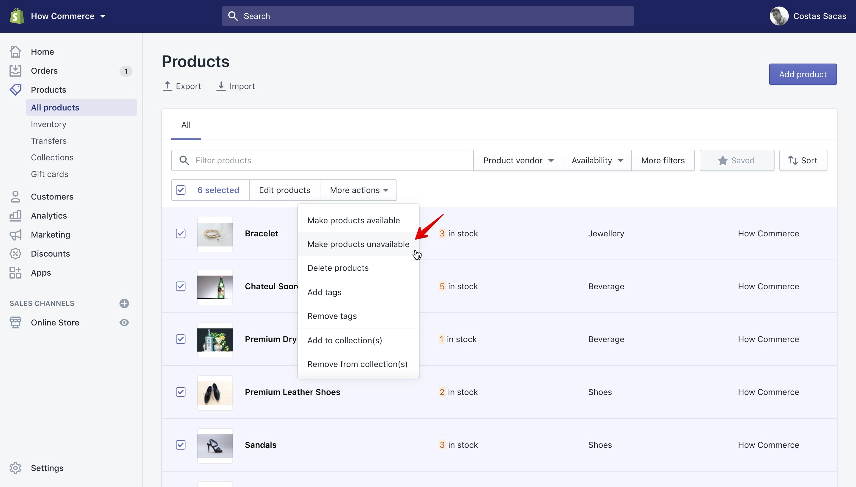The width and height of the screenshot is (856, 487).
Task: Click the Sort arrows icon
Action: (x=792, y=160)
